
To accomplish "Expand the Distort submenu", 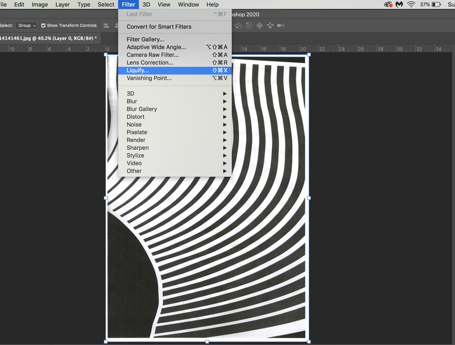I will click(x=175, y=117).
